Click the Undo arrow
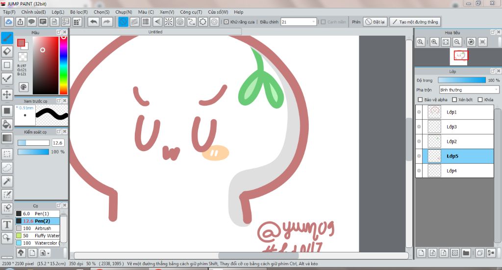The image size is (502, 270). pos(94,22)
